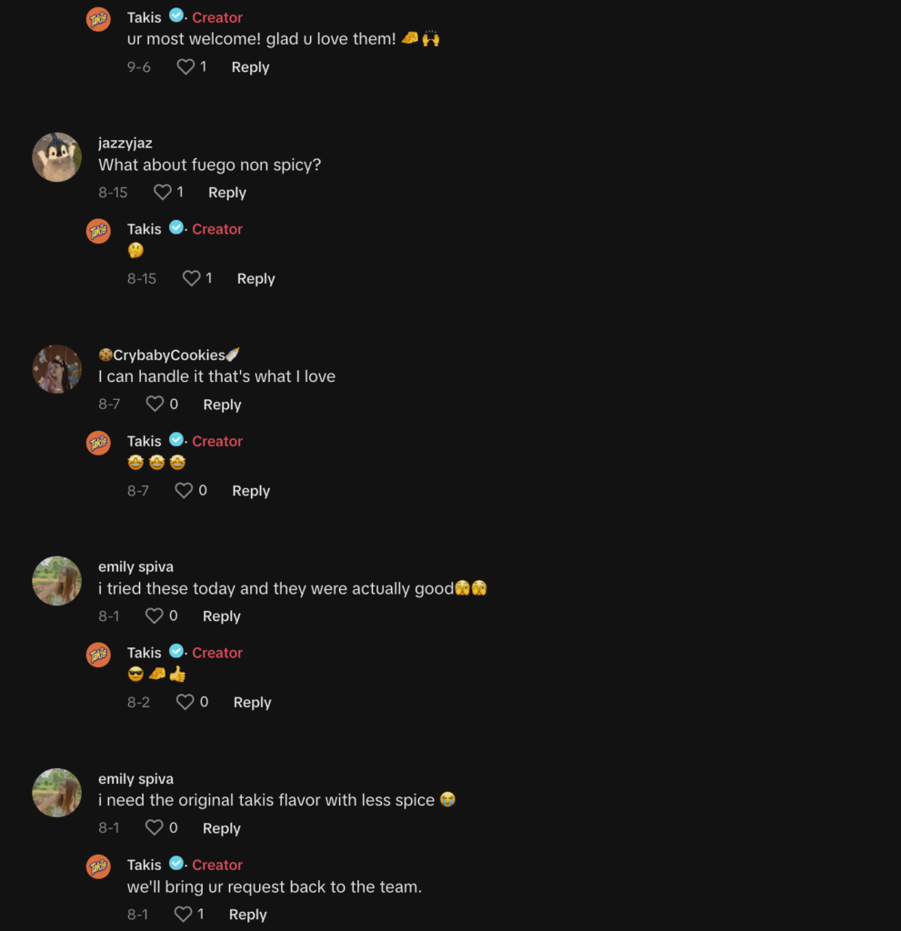Click Takis avatar on thinking emoji reply
Viewport: 901px width, 931px height.
98,231
